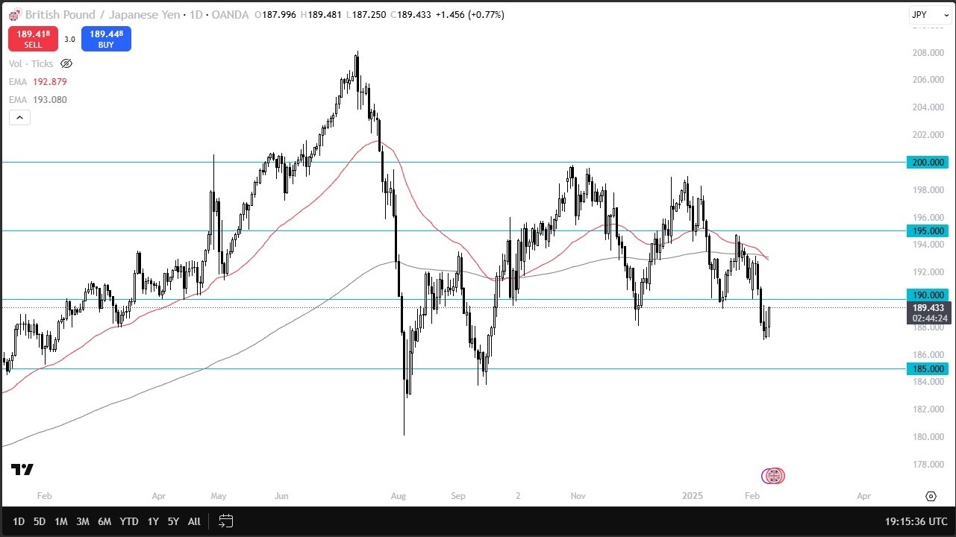Collapse the indicator legend with the chevron button
This screenshot has width=956, height=537.
19,117
